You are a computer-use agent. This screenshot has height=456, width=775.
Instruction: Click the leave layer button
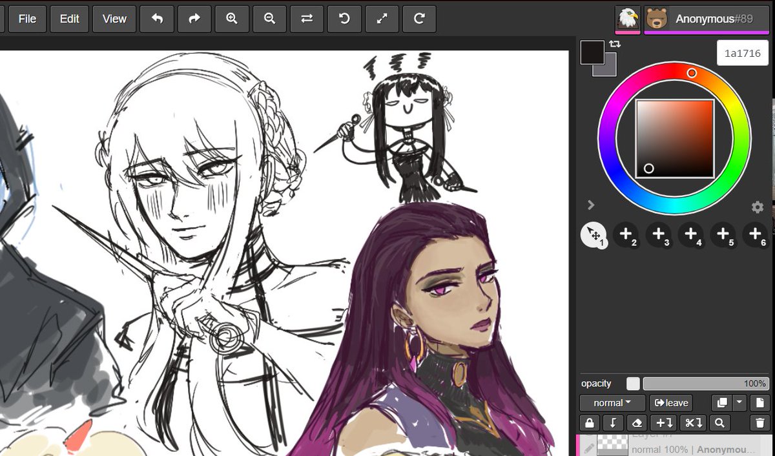(671, 402)
